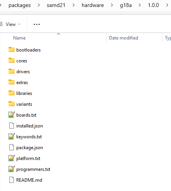Sort by the Name column header
This screenshot has width=171, height=191.
click(x=19, y=38)
